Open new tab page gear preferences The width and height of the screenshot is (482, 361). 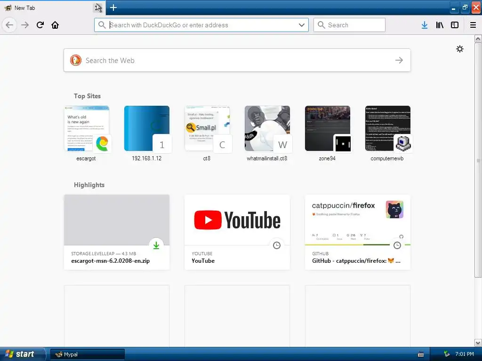[459, 49]
